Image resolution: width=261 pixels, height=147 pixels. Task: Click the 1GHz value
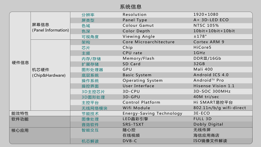pos(199,53)
